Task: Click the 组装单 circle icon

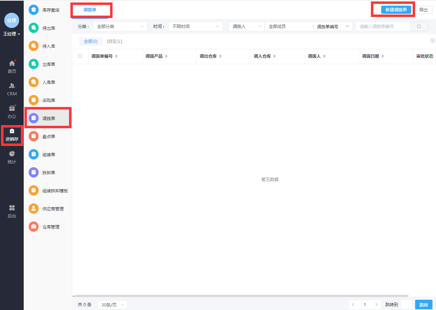Action: (34, 154)
